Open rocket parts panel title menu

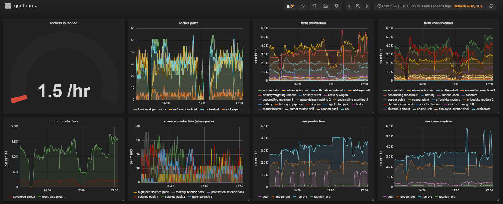pyautogui.click(x=189, y=23)
